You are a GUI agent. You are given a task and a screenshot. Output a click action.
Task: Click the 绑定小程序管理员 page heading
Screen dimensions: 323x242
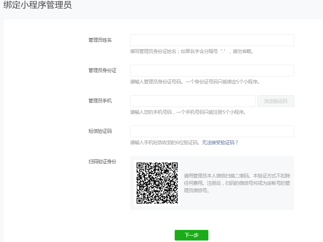[x=37, y=5]
